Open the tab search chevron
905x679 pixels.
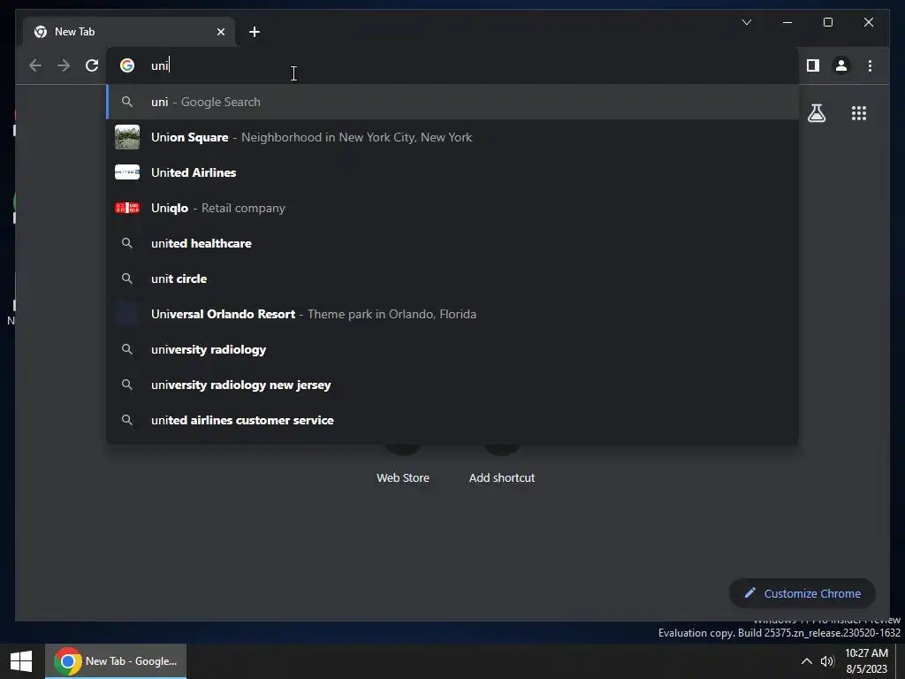click(x=746, y=22)
